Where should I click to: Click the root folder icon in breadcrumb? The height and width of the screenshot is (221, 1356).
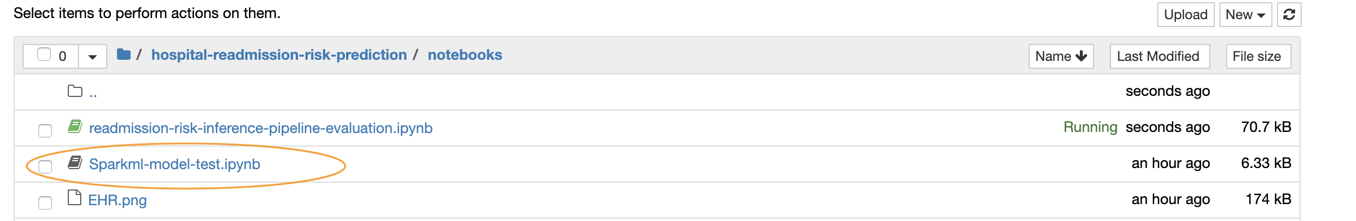[124, 54]
